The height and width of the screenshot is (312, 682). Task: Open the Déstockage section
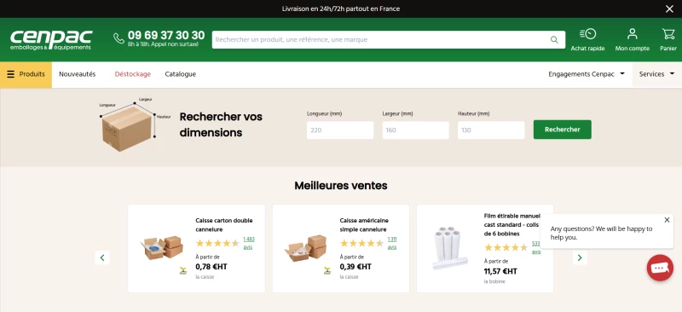tap(133, 74)
